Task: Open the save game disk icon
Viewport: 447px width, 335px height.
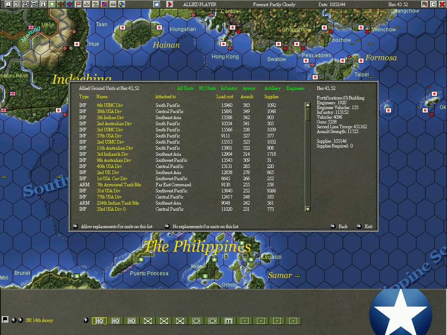Action: (8, 4)
